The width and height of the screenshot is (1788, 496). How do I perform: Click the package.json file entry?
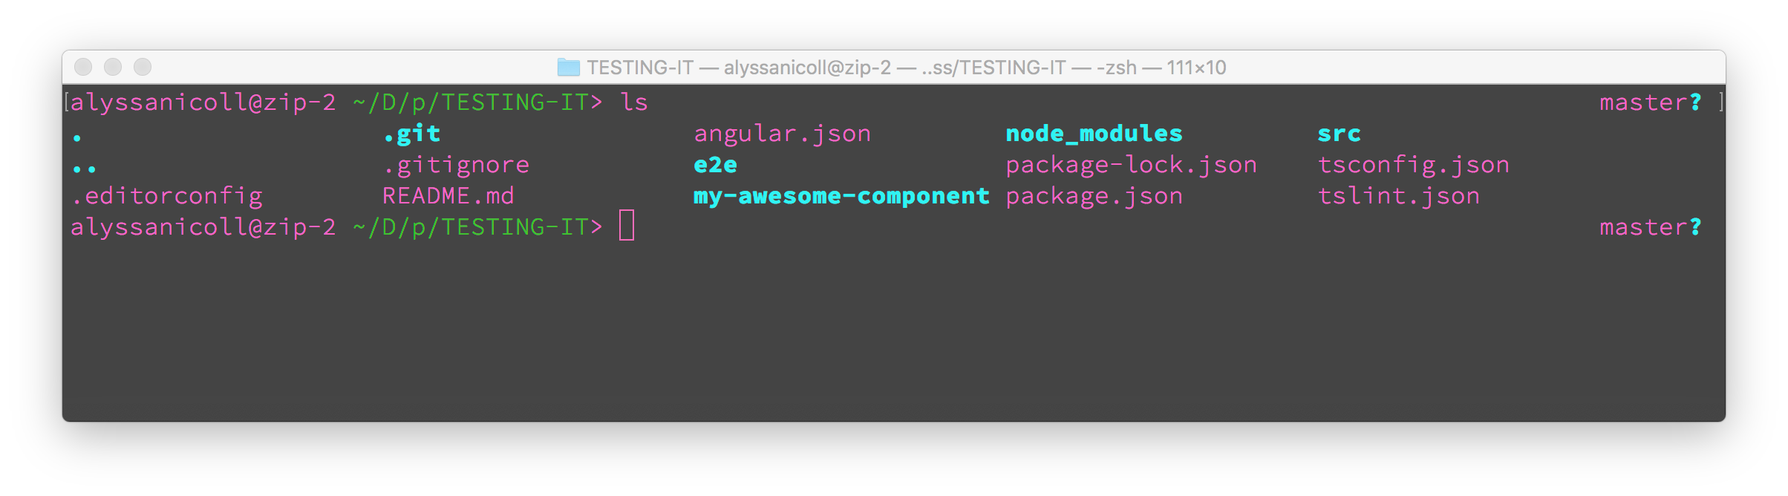(1094, 196)
